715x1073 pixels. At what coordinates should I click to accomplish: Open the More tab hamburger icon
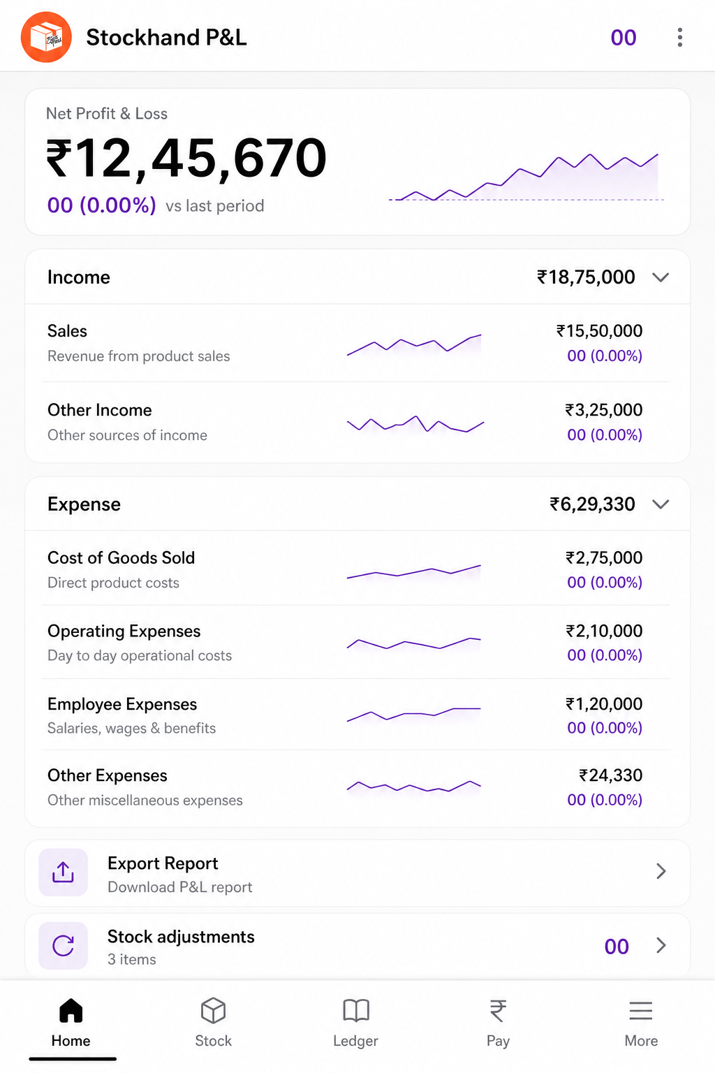click(641, 1011)
